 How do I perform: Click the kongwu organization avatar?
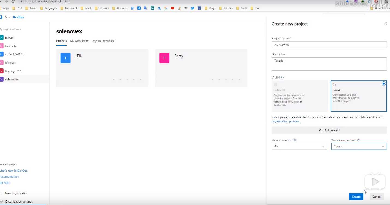1,63
